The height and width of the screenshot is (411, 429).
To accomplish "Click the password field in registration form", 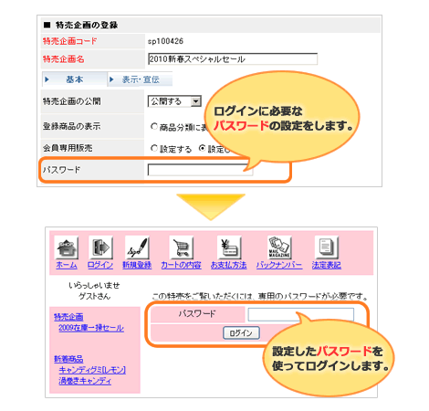I will click(x=200, y=170).
